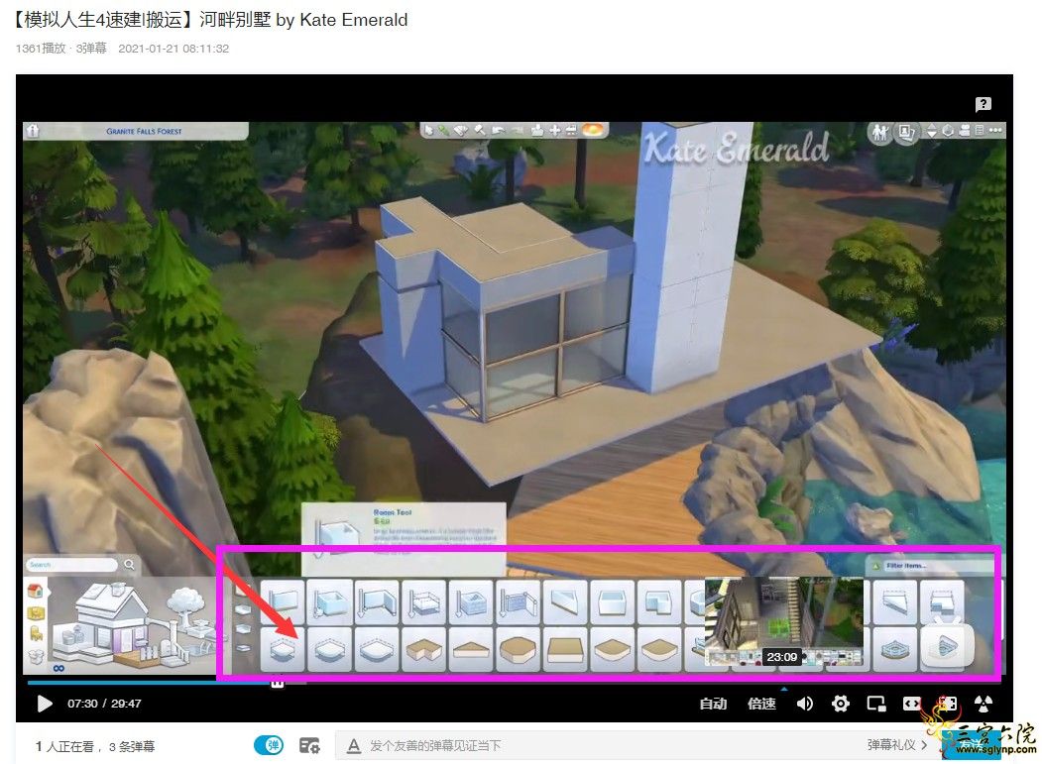Choose the diagonal room shape tile
The width and height of the screenshot is (1042, 764).
565,601
